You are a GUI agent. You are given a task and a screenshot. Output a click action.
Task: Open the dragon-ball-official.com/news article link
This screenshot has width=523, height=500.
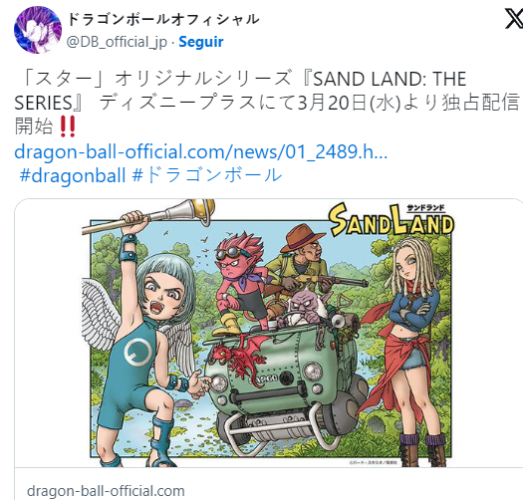[201, 151]
